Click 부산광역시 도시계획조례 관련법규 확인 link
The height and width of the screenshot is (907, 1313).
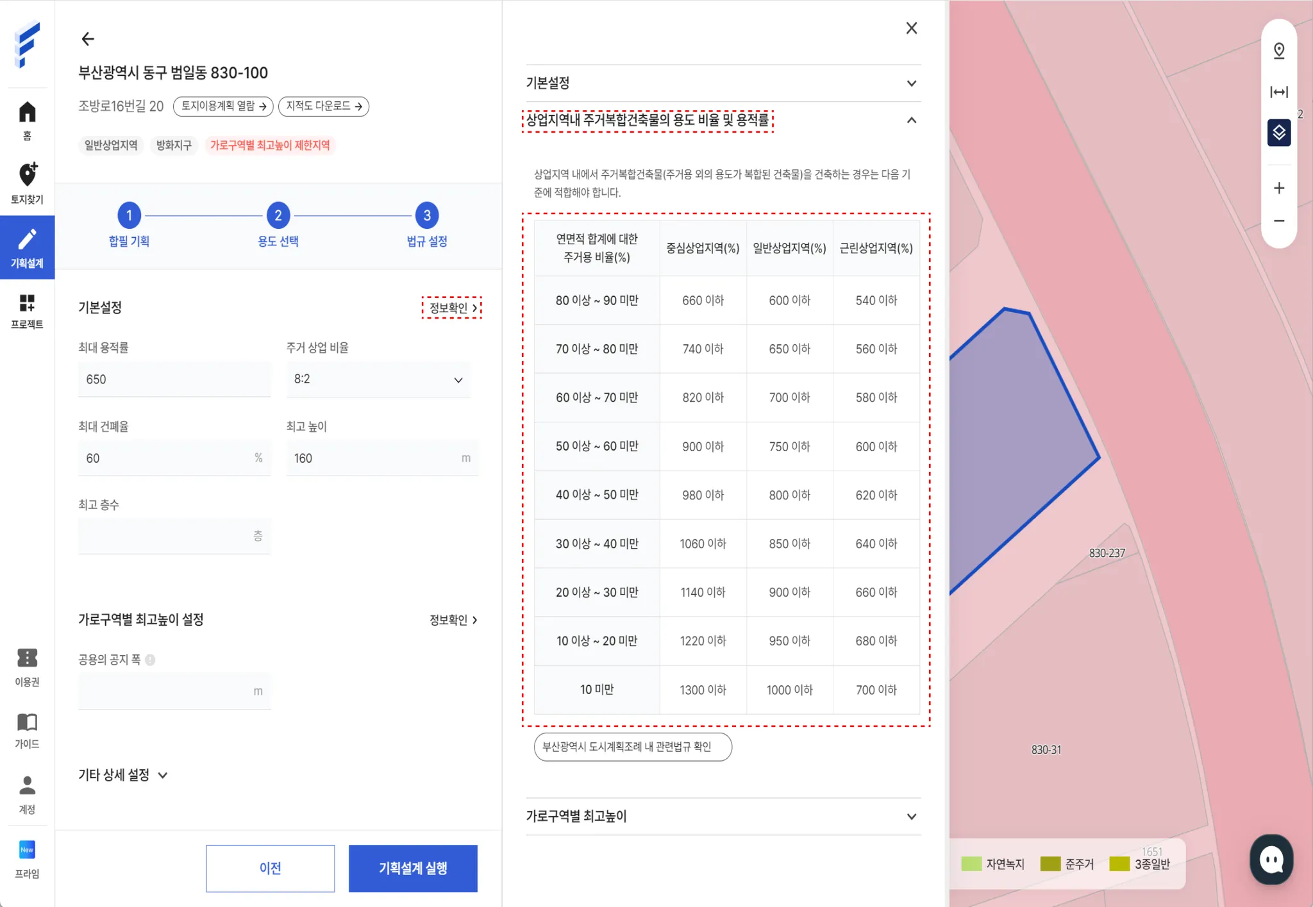(632, 747)
